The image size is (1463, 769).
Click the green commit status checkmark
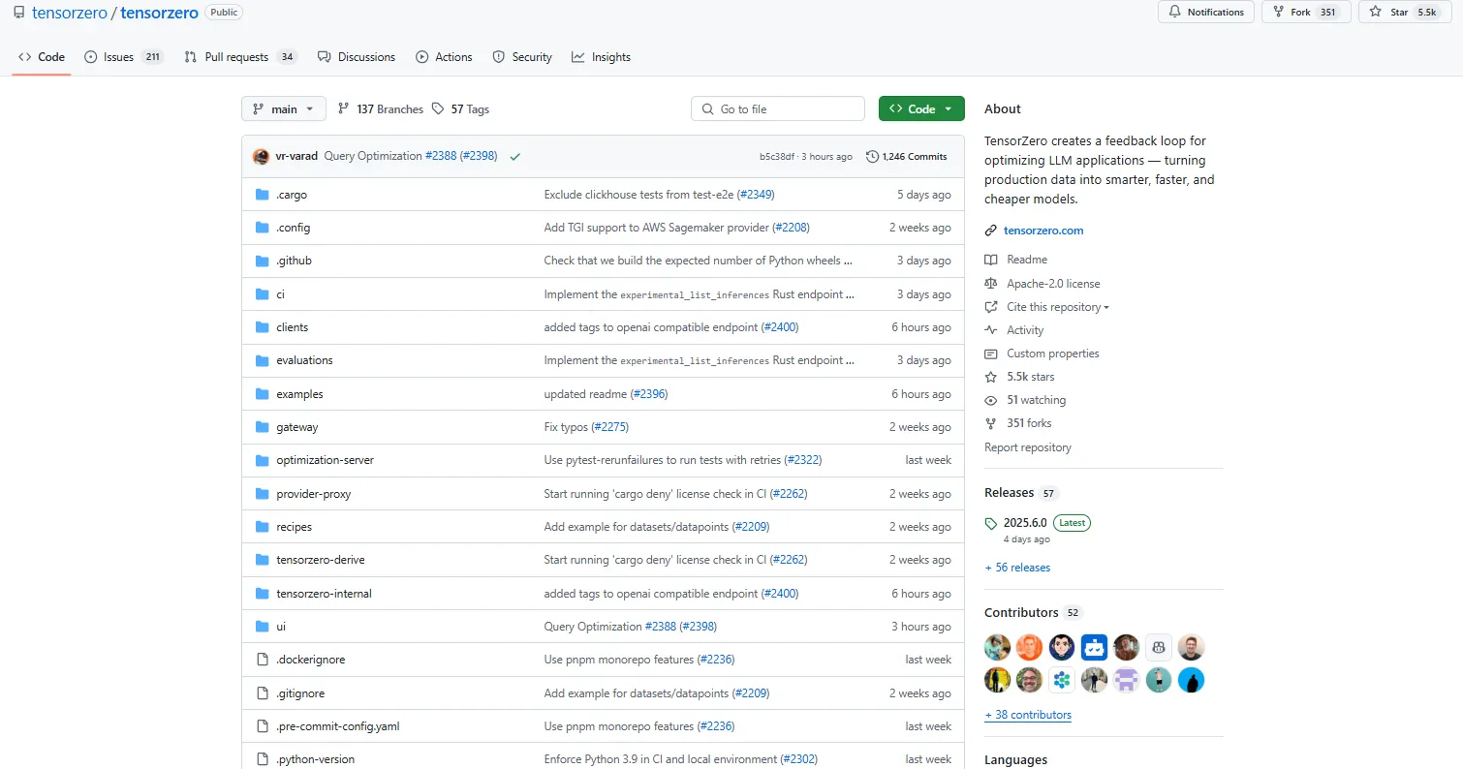point(514,157)
